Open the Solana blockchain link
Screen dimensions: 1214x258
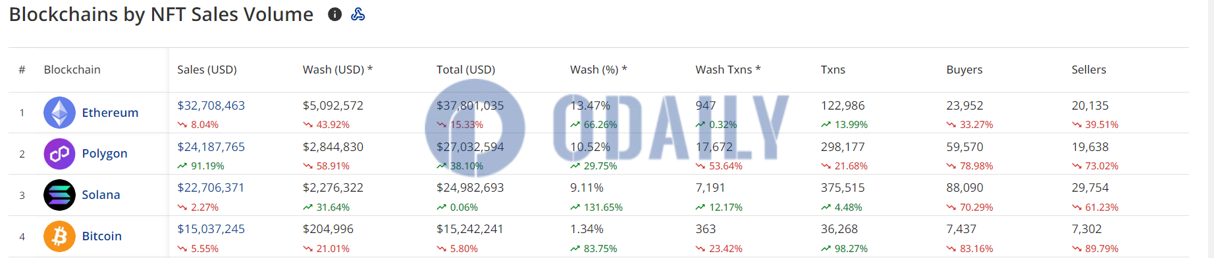(101, 195)
